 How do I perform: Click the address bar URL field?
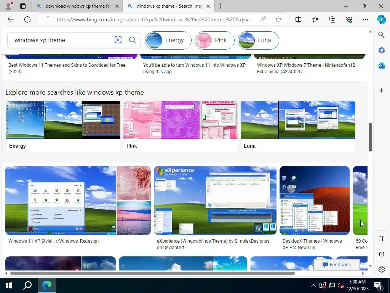tap(155, 19)
